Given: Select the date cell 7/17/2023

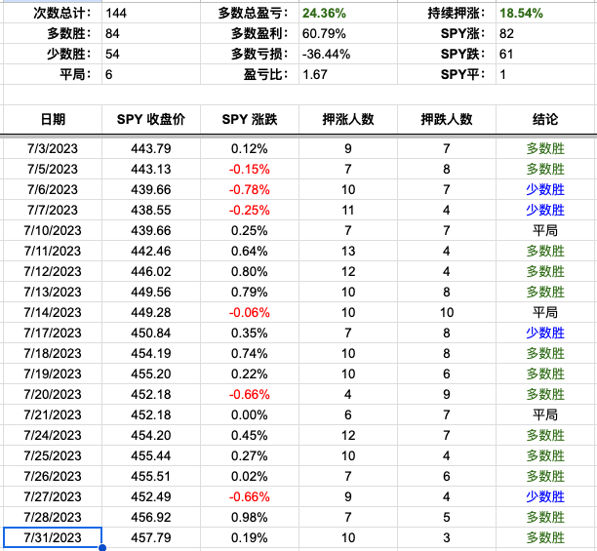Looking at the screenshot, I should pyautogui.click(x=53, y=334).
